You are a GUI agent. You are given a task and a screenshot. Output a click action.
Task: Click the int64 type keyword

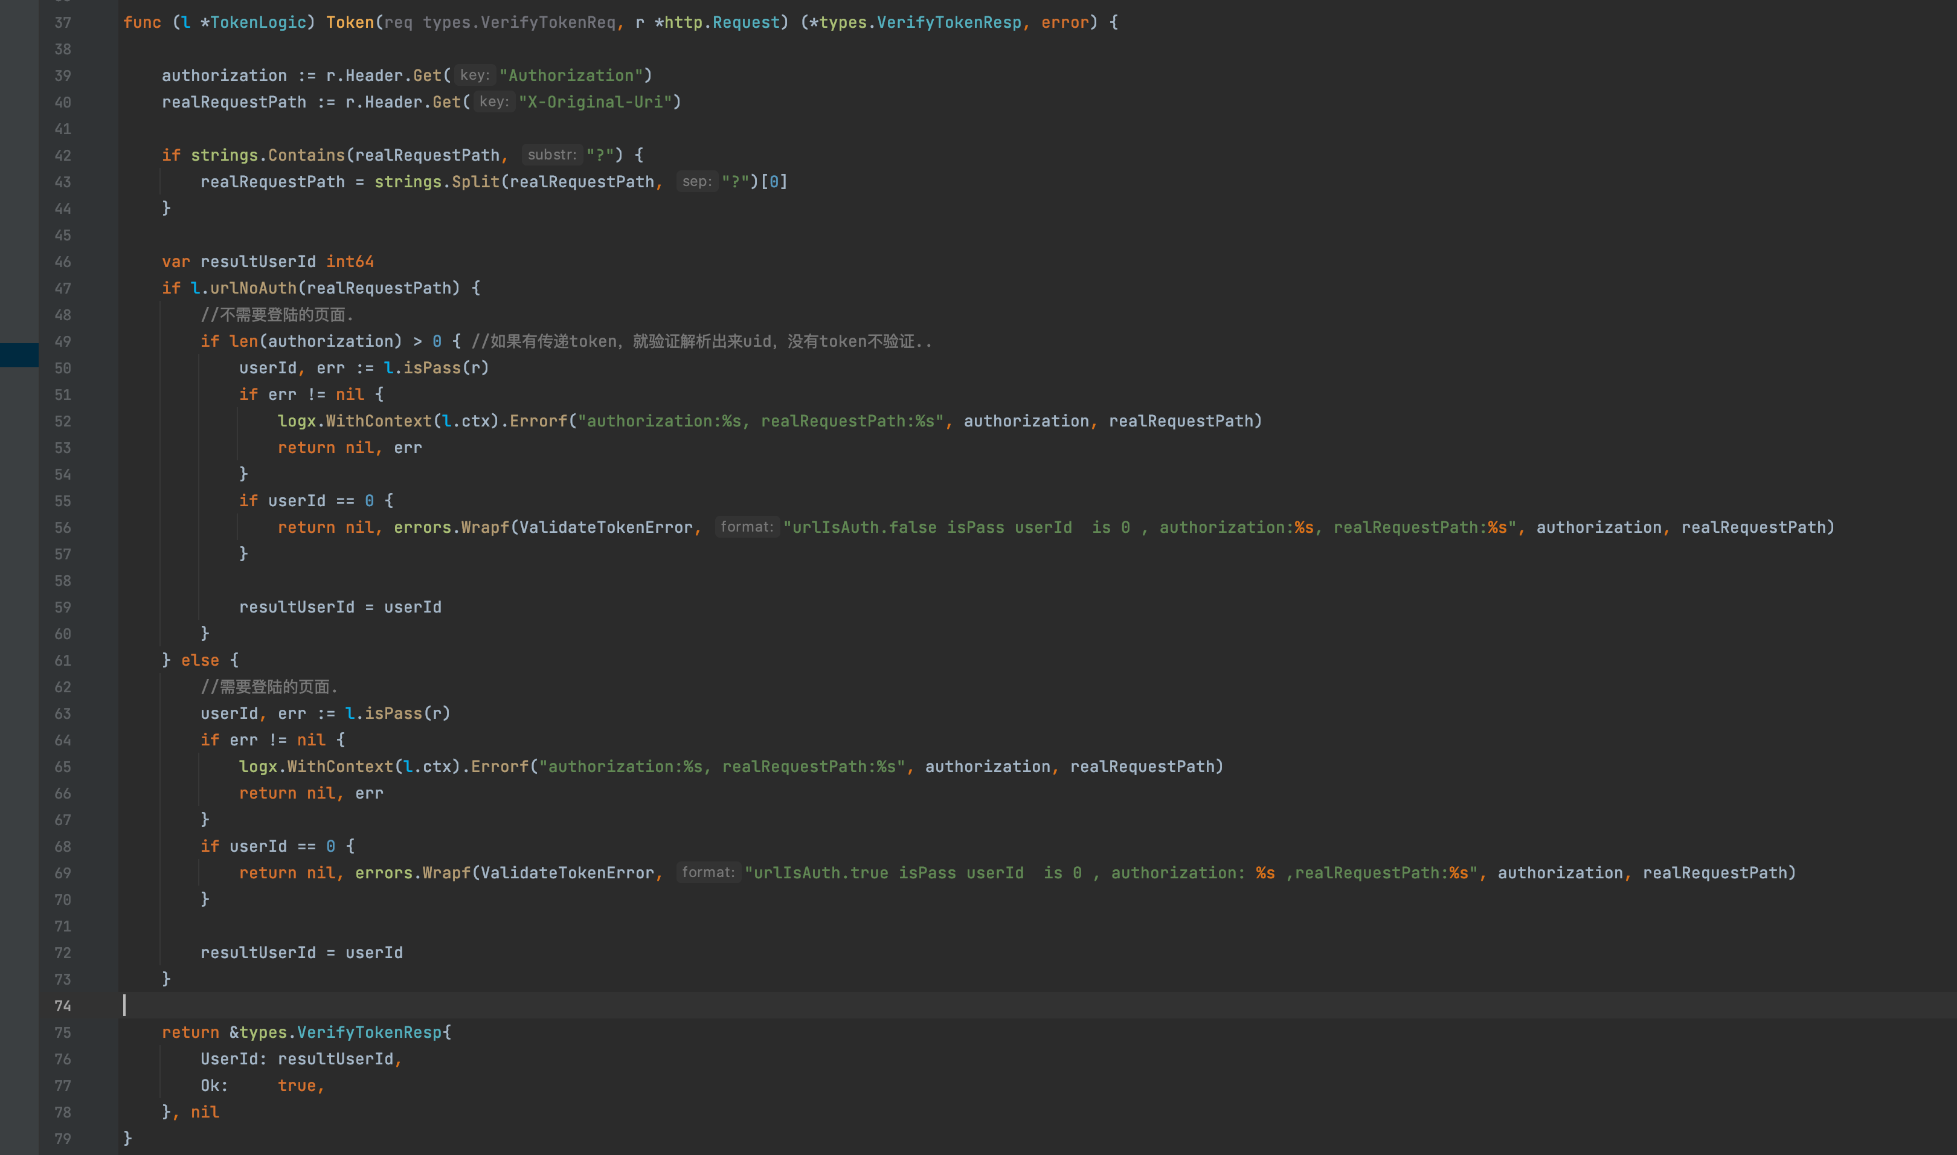coord(349,262)
